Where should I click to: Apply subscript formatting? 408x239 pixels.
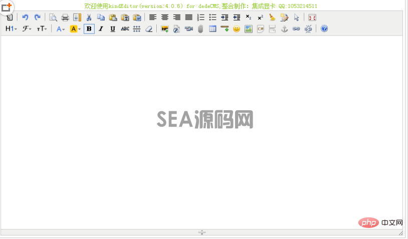(x=249, y=18)
